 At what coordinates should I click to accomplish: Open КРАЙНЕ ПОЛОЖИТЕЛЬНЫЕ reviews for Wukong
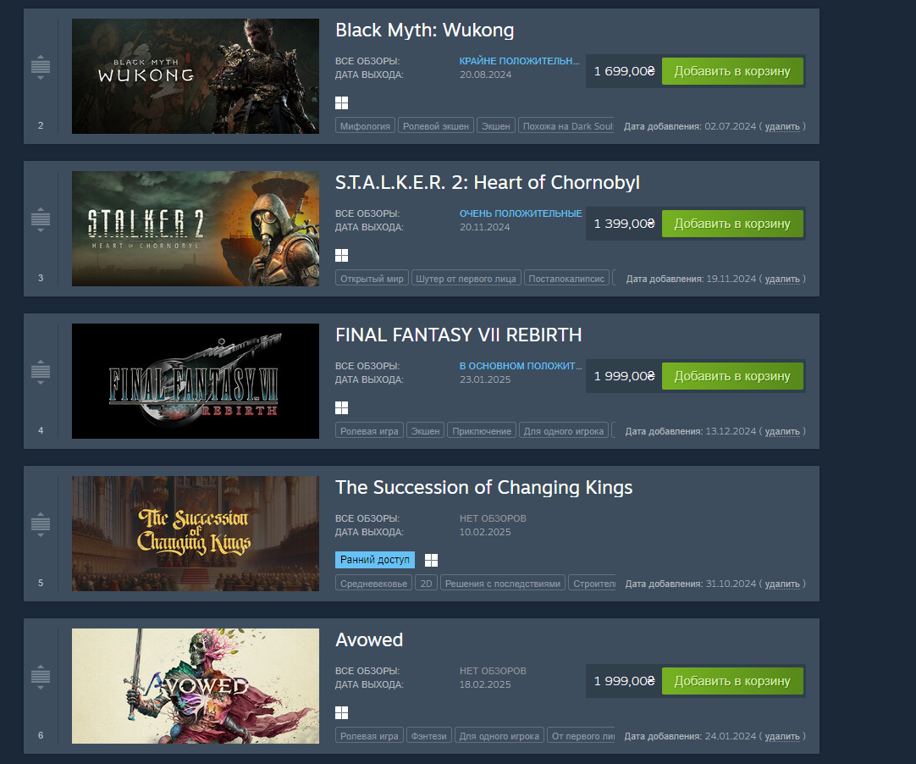519,61
